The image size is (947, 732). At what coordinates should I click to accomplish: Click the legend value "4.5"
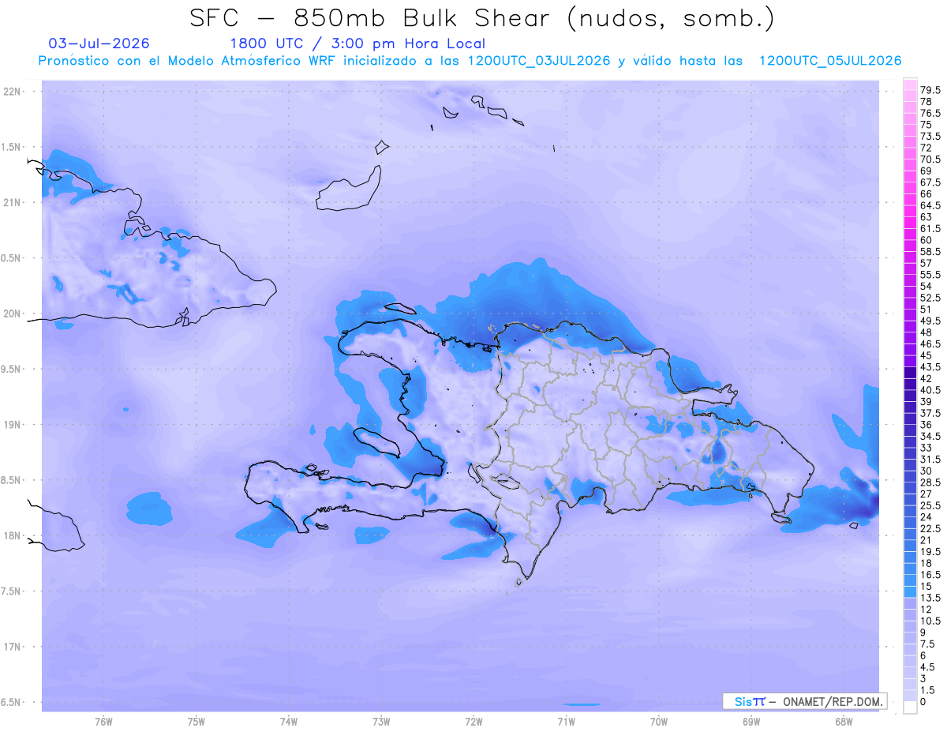click(928, 667)
